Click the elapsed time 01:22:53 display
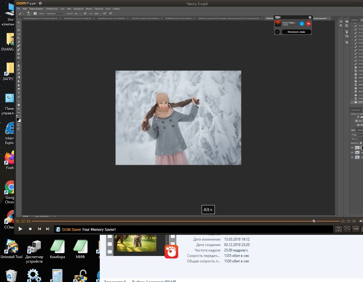 pos(23,221)
